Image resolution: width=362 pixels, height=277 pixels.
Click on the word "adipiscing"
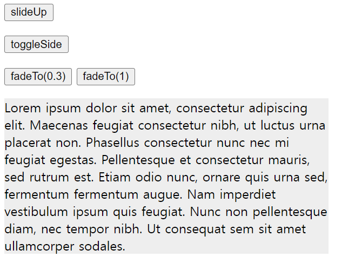click(x=278, y=109)
